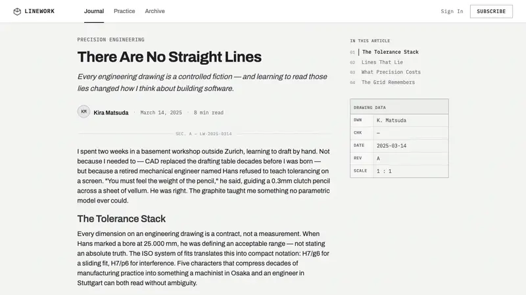The image size is (526, 295).
Task: Jump to Lines That Lie section
Action: [x=382, y=62]
